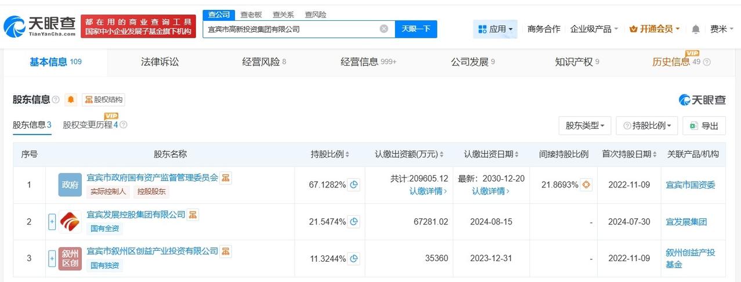Open equity structure icon after 宜宾市政府国有资产监督管理委员会
This screenshot has width=741, height=282.
(x=226, y=178)
